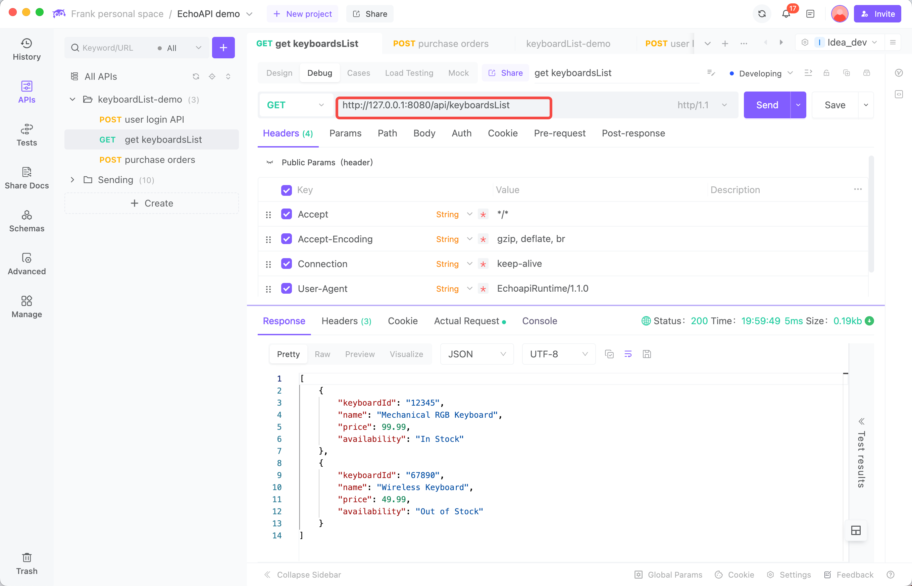
Task: Expand the Sending folder
Action: pyautogui.click(x=72, y=180)
